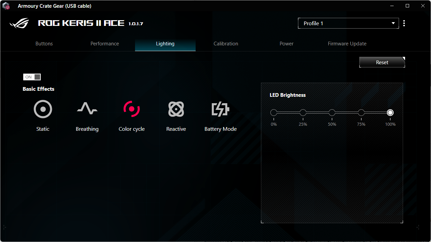Viewport: 431px width, 242px height.
Task: Turn off the lighting ON switch
Action: coord(32,77)
